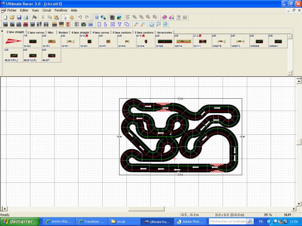Screen dimensions: 302x226
Task: Save the circuit using the floppy icon
Action: (x=19, y=17)
